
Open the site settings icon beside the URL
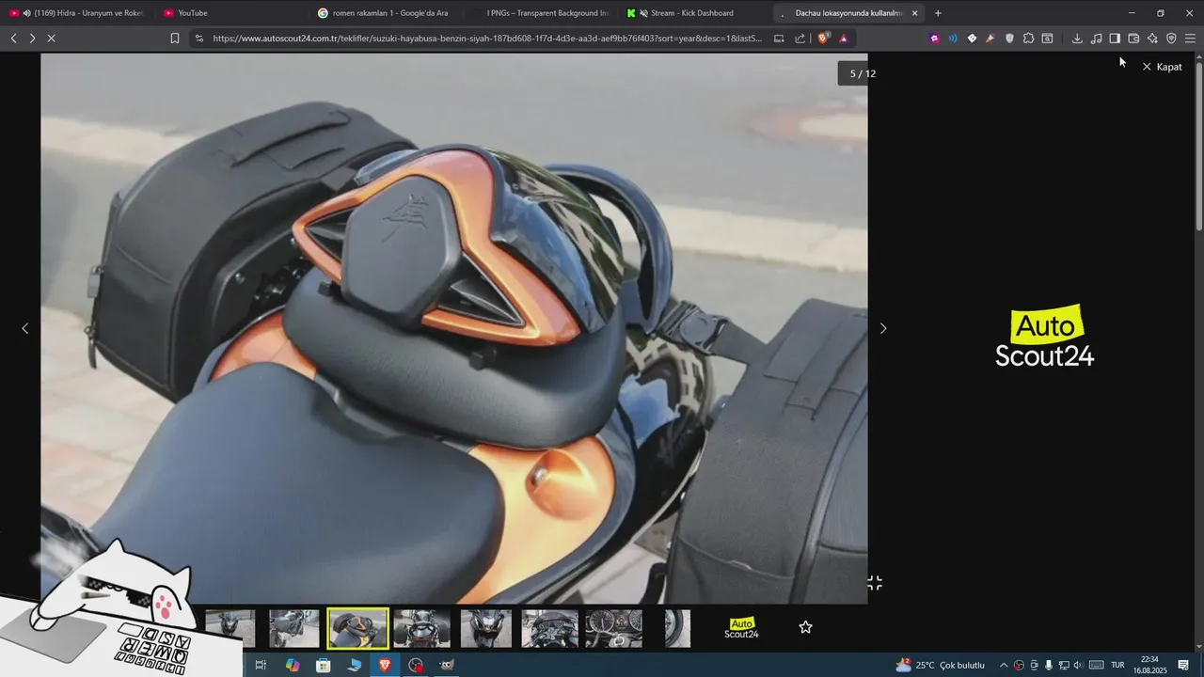click(x=198, y=39)
